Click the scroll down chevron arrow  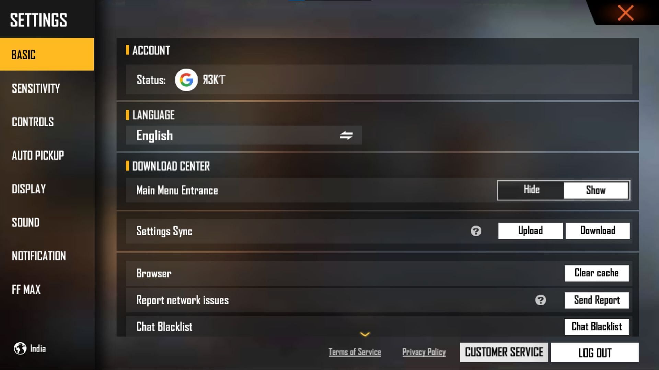coord(365,334)
